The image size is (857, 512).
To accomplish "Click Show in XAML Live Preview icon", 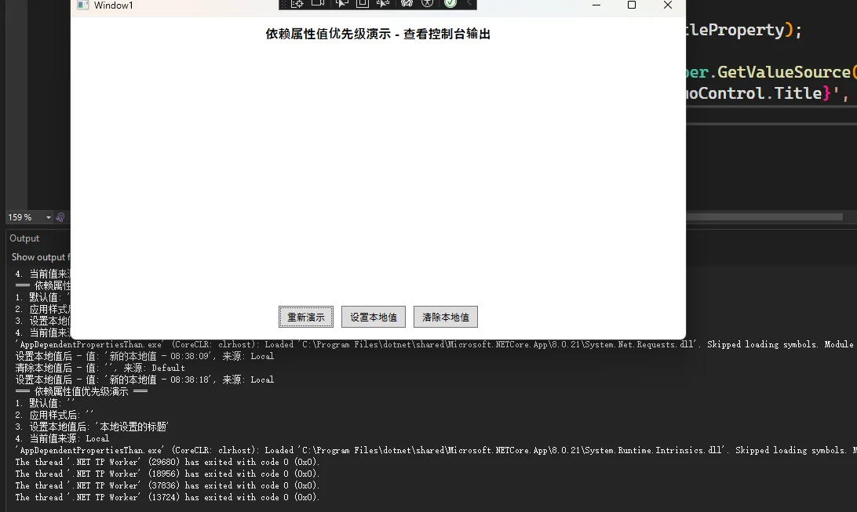I will click(318, 4).
